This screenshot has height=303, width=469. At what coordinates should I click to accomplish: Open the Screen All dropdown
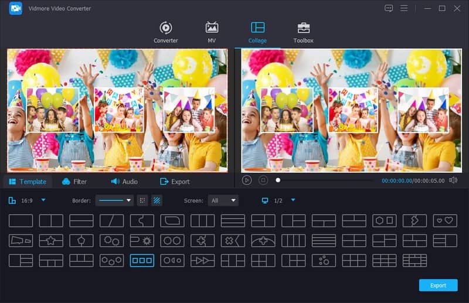pos(223,200)
